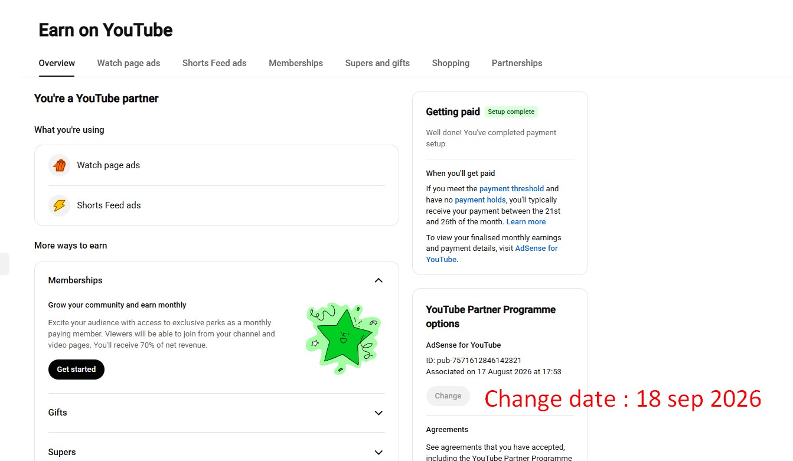This screenshot has height=461, width=793.
Task: Open the Shorts Feed ads tab
Action: click(x=214, y=63)
